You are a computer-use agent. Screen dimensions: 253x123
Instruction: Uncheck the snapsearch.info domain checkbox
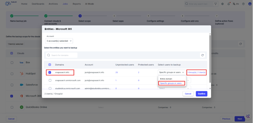(50, 72)
